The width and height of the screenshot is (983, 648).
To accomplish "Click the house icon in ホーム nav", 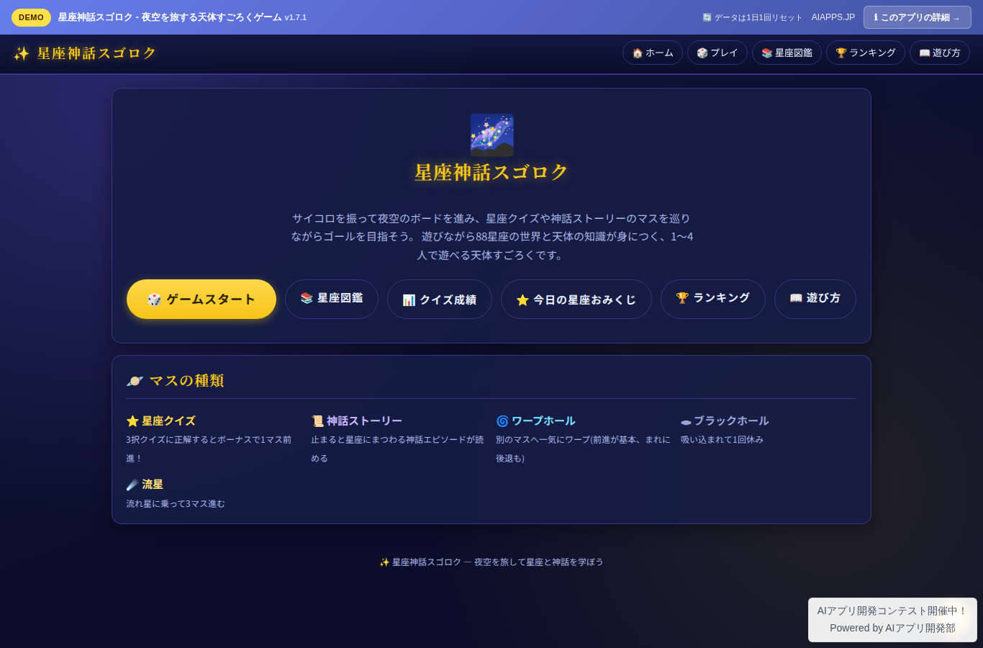I will (x=637, y=53).
